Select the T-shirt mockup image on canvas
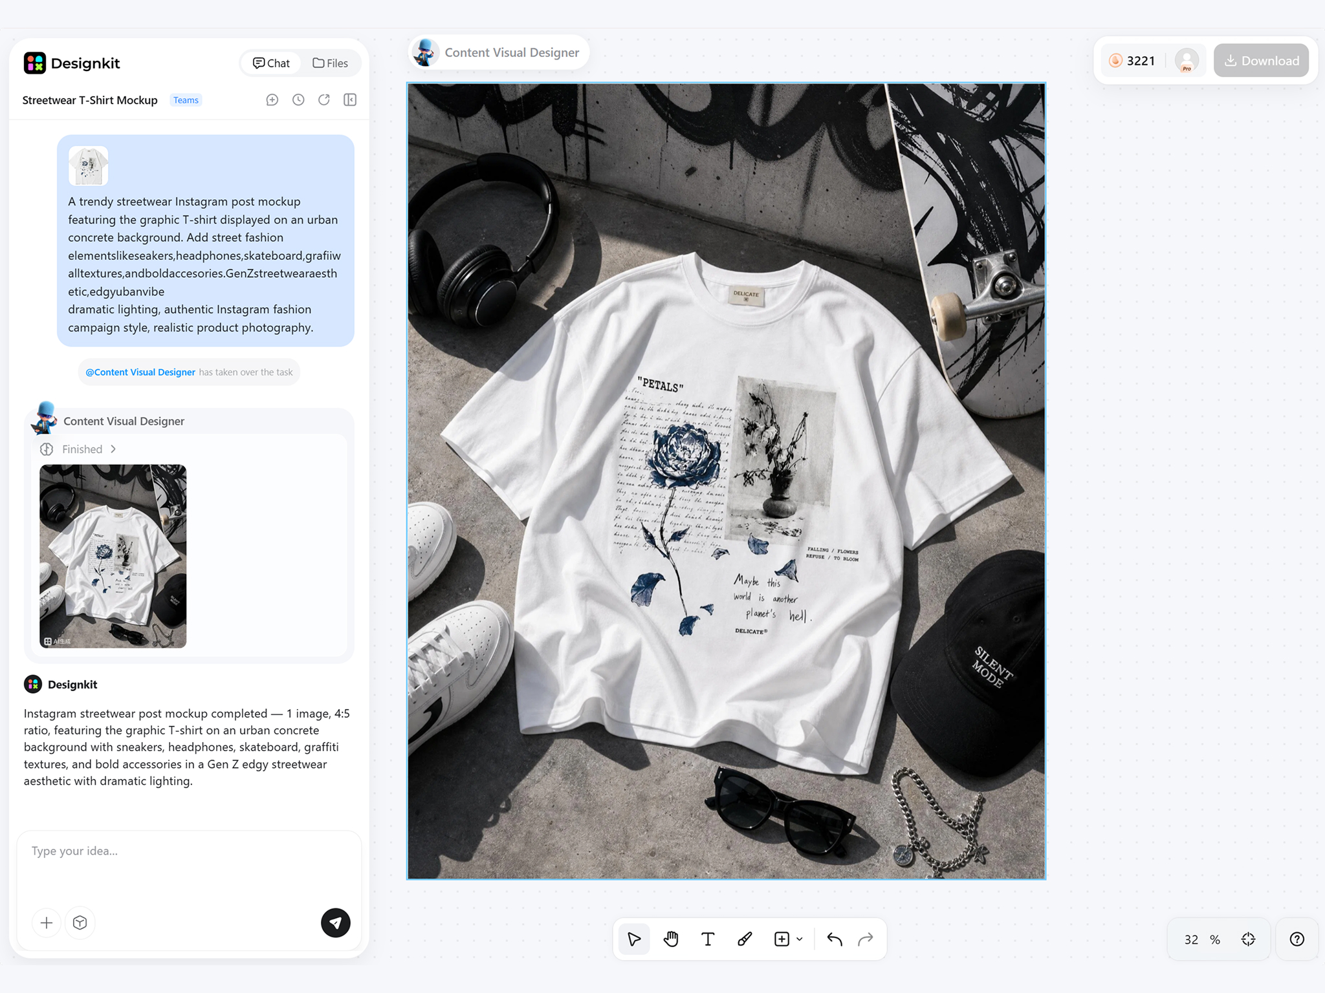This screenshot has height=993, width=1325. point(726,481)
